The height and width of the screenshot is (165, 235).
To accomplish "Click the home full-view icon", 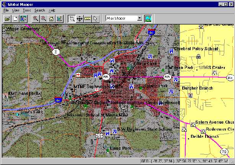I will (51, 19).
